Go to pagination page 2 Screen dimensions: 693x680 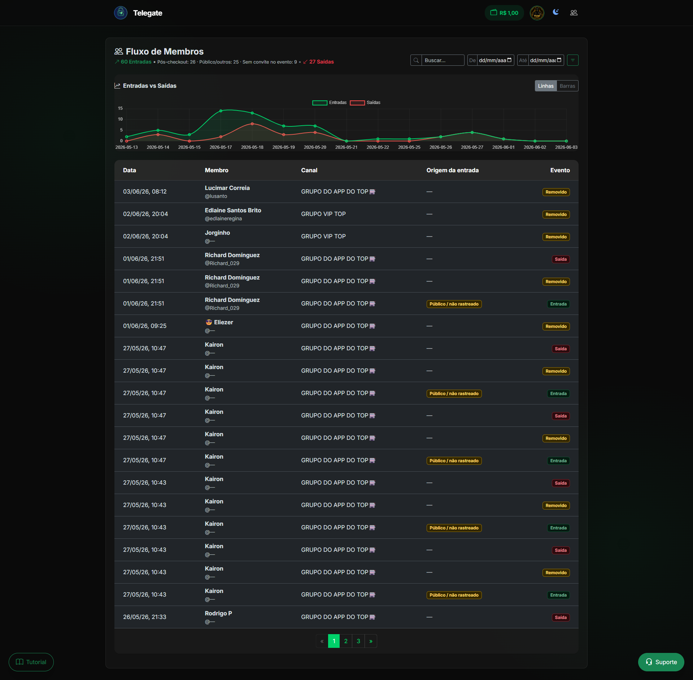(346, 641)
